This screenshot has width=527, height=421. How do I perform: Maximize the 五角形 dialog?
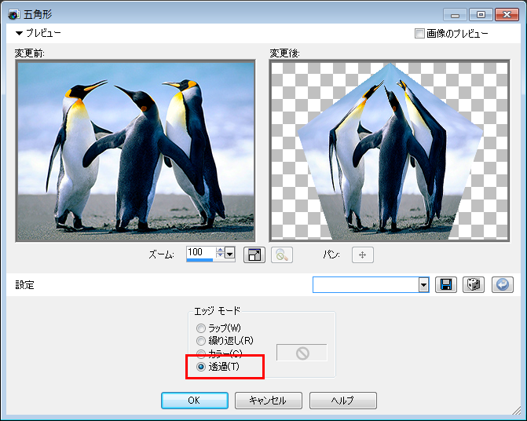(481, 15)
